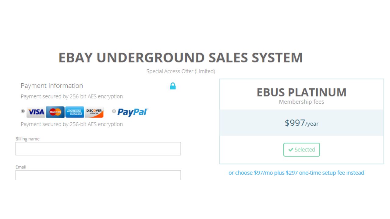Screen dimensions: 390x219
Task: Click the Selected plan button
Action: (x=301, y=150)
